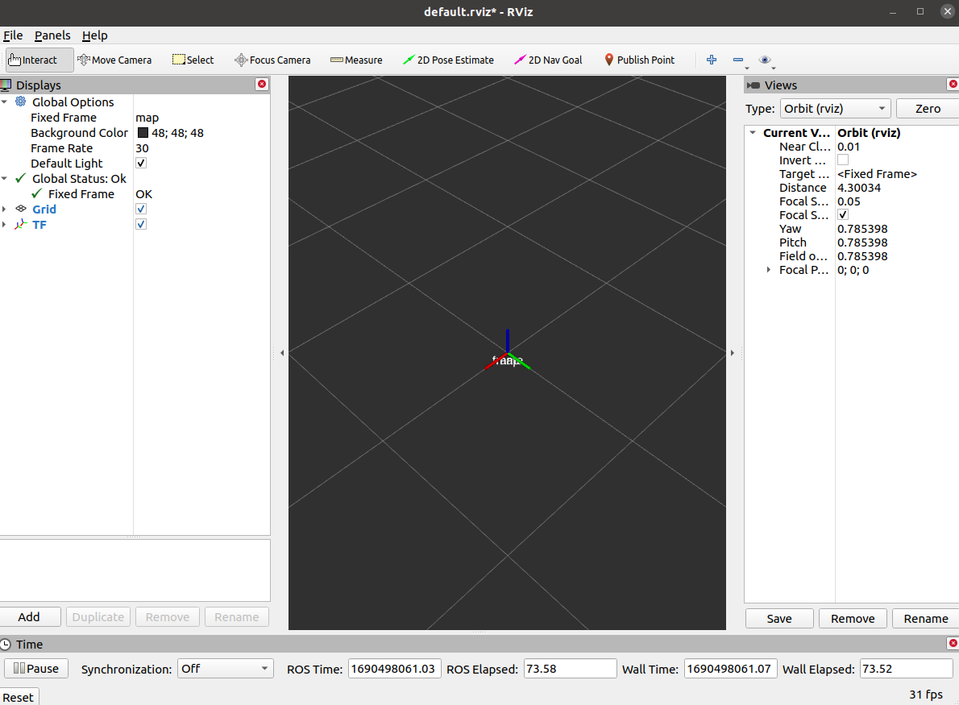Click inside the ROS Time field
959x705 pixels.
pyautogui.click(x=394, y=668)
